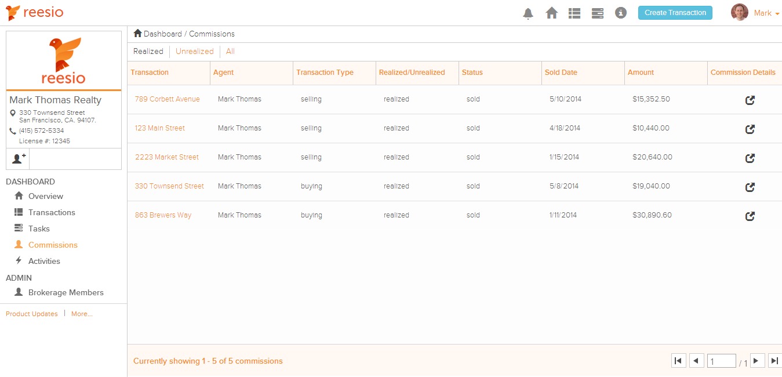Select the Realized filter tab
782x377 pixels.
tap(148, 52)
